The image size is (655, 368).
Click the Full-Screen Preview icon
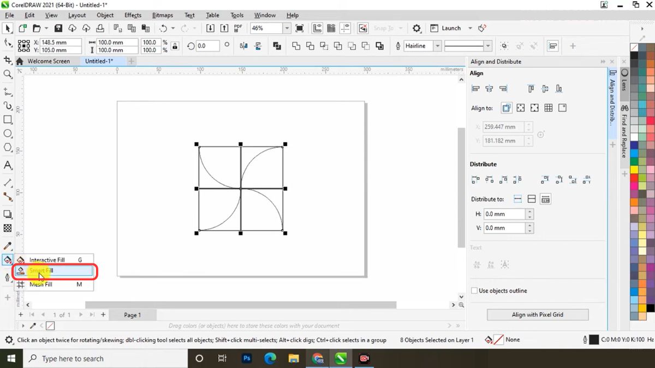[300, 28]
